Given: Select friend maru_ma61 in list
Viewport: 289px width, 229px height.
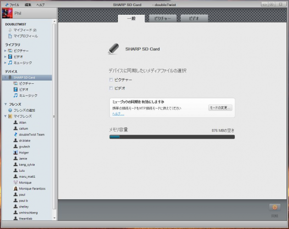Looking at the screenshot, I should tap(27, 176).
